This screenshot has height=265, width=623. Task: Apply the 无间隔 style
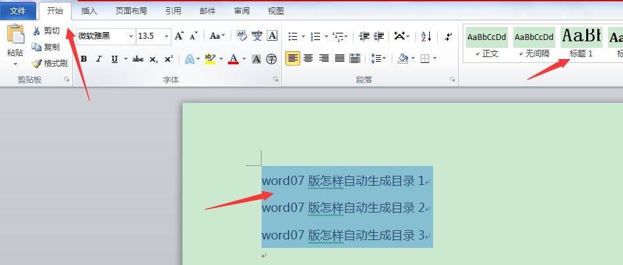pyautogui.click(x=534, y=43)
